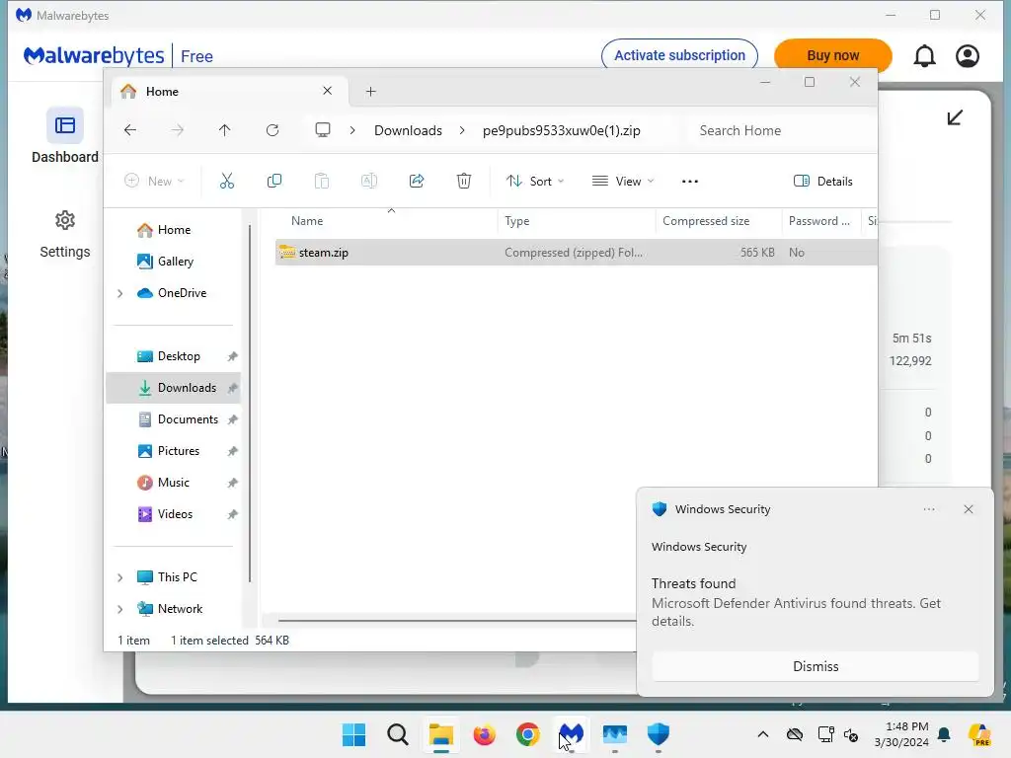
Task: Open the See more ellipsis menu
Action: coord(690,182)
